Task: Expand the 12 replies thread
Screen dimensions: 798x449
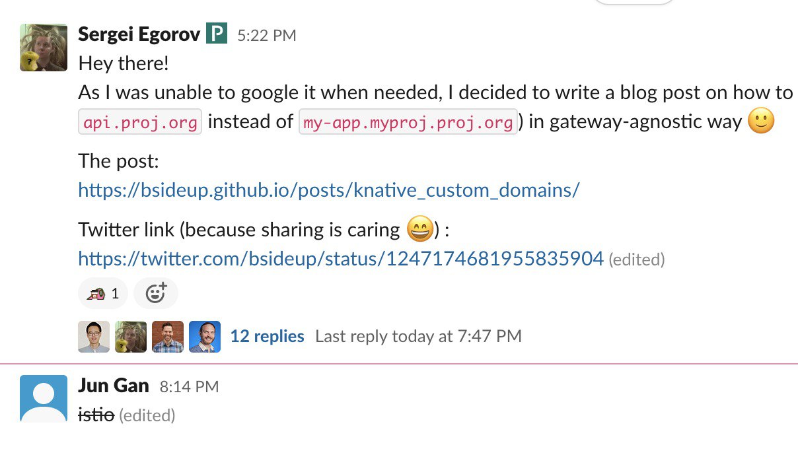Action: coord(267,336)
